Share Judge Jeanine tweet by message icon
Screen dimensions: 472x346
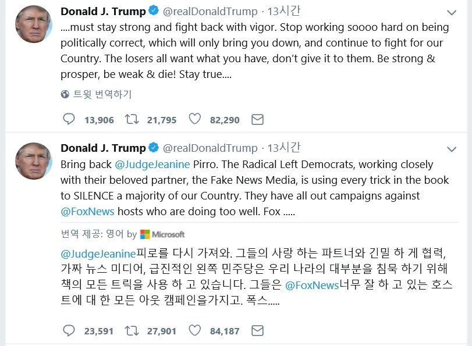tap(257, 331)
